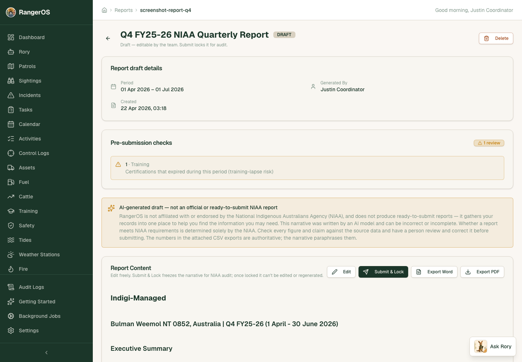522x362 pixels.
Task: Select the Activities checklist icon
Action: [11, 139]
